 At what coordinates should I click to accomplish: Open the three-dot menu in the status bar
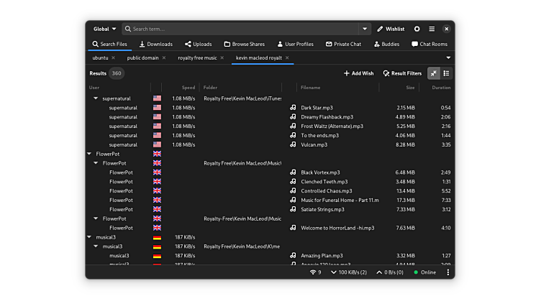point(447,272)
